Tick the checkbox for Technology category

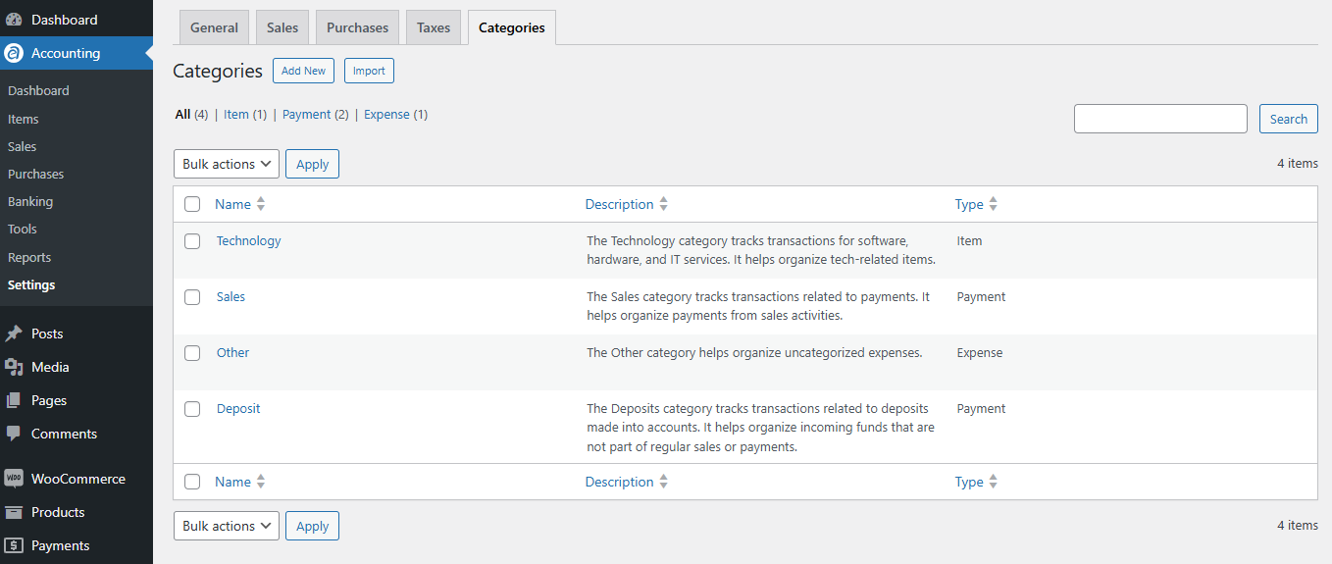pyautogui.click(x=192, y=241)
